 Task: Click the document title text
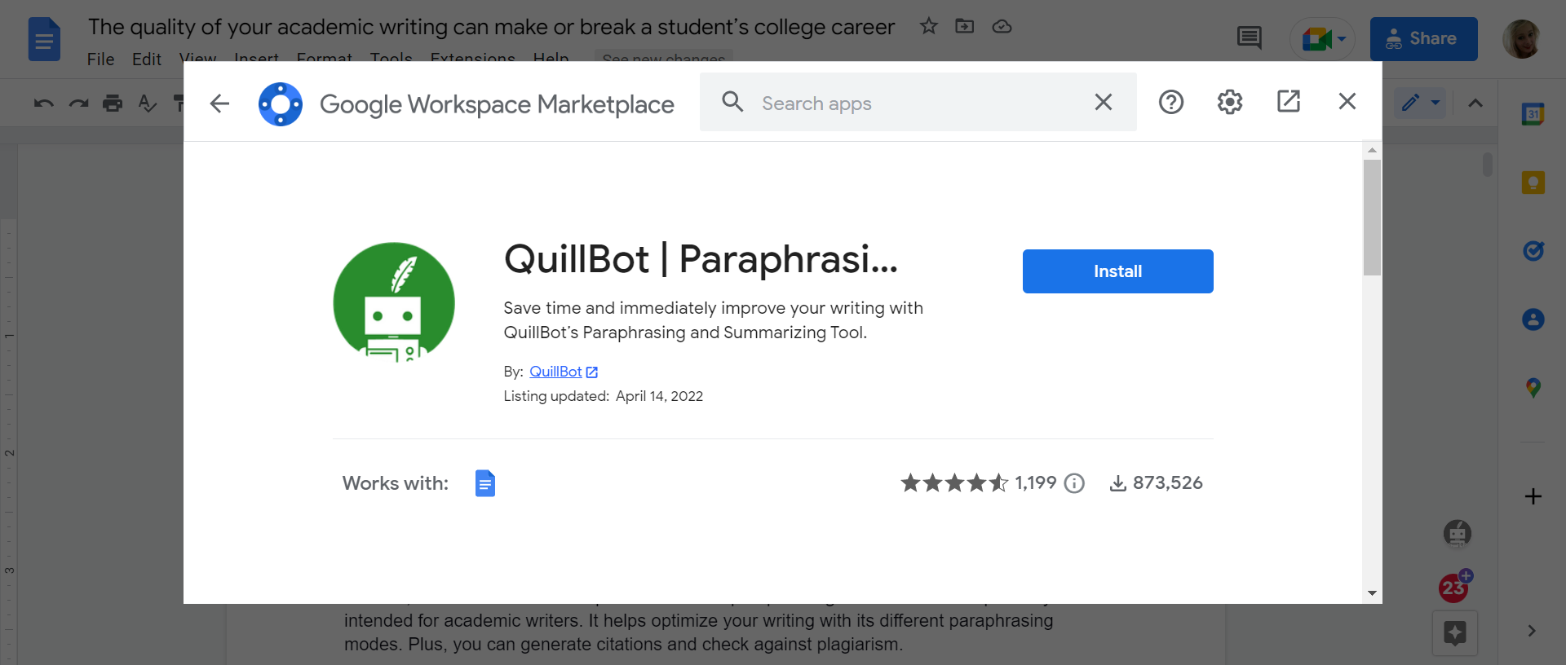[491, 27]
